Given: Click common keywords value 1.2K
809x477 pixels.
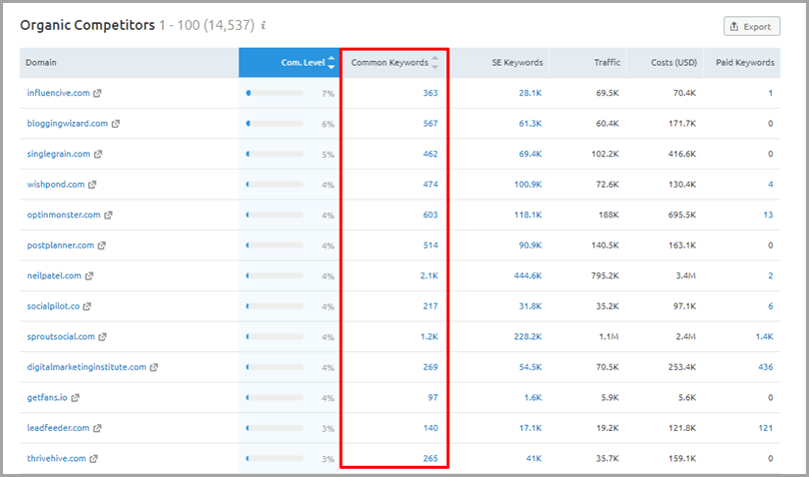Looking at the screenshot, I should pyautogui.click(x=428, y=336).
